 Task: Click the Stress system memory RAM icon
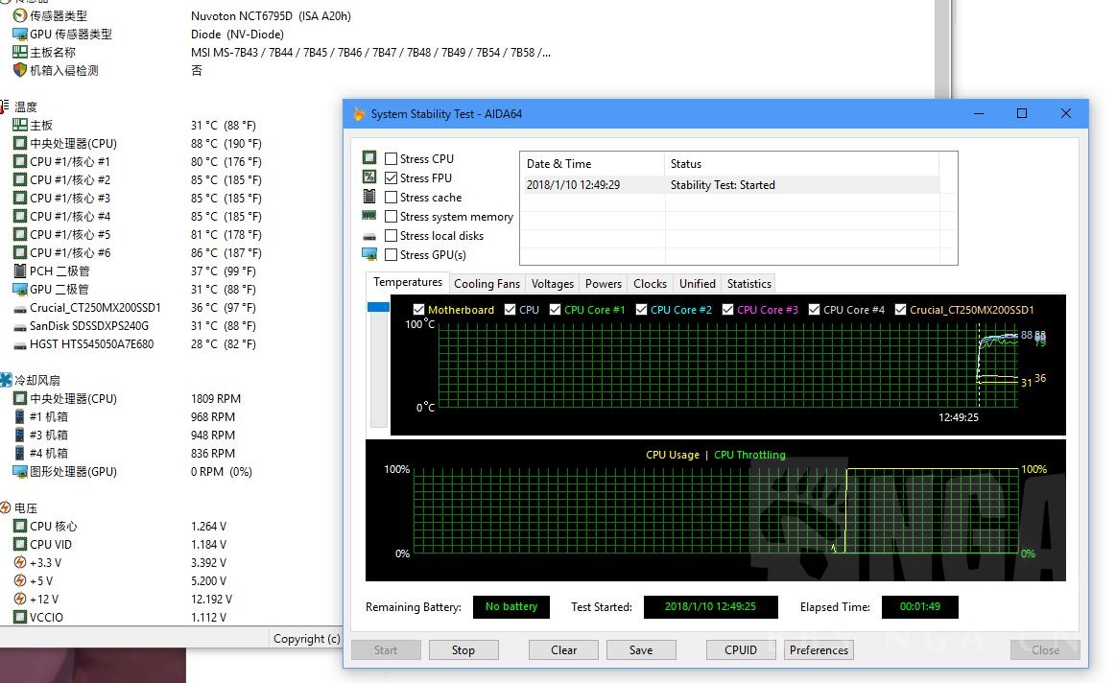pyautogui.click(x=369, y=216)
